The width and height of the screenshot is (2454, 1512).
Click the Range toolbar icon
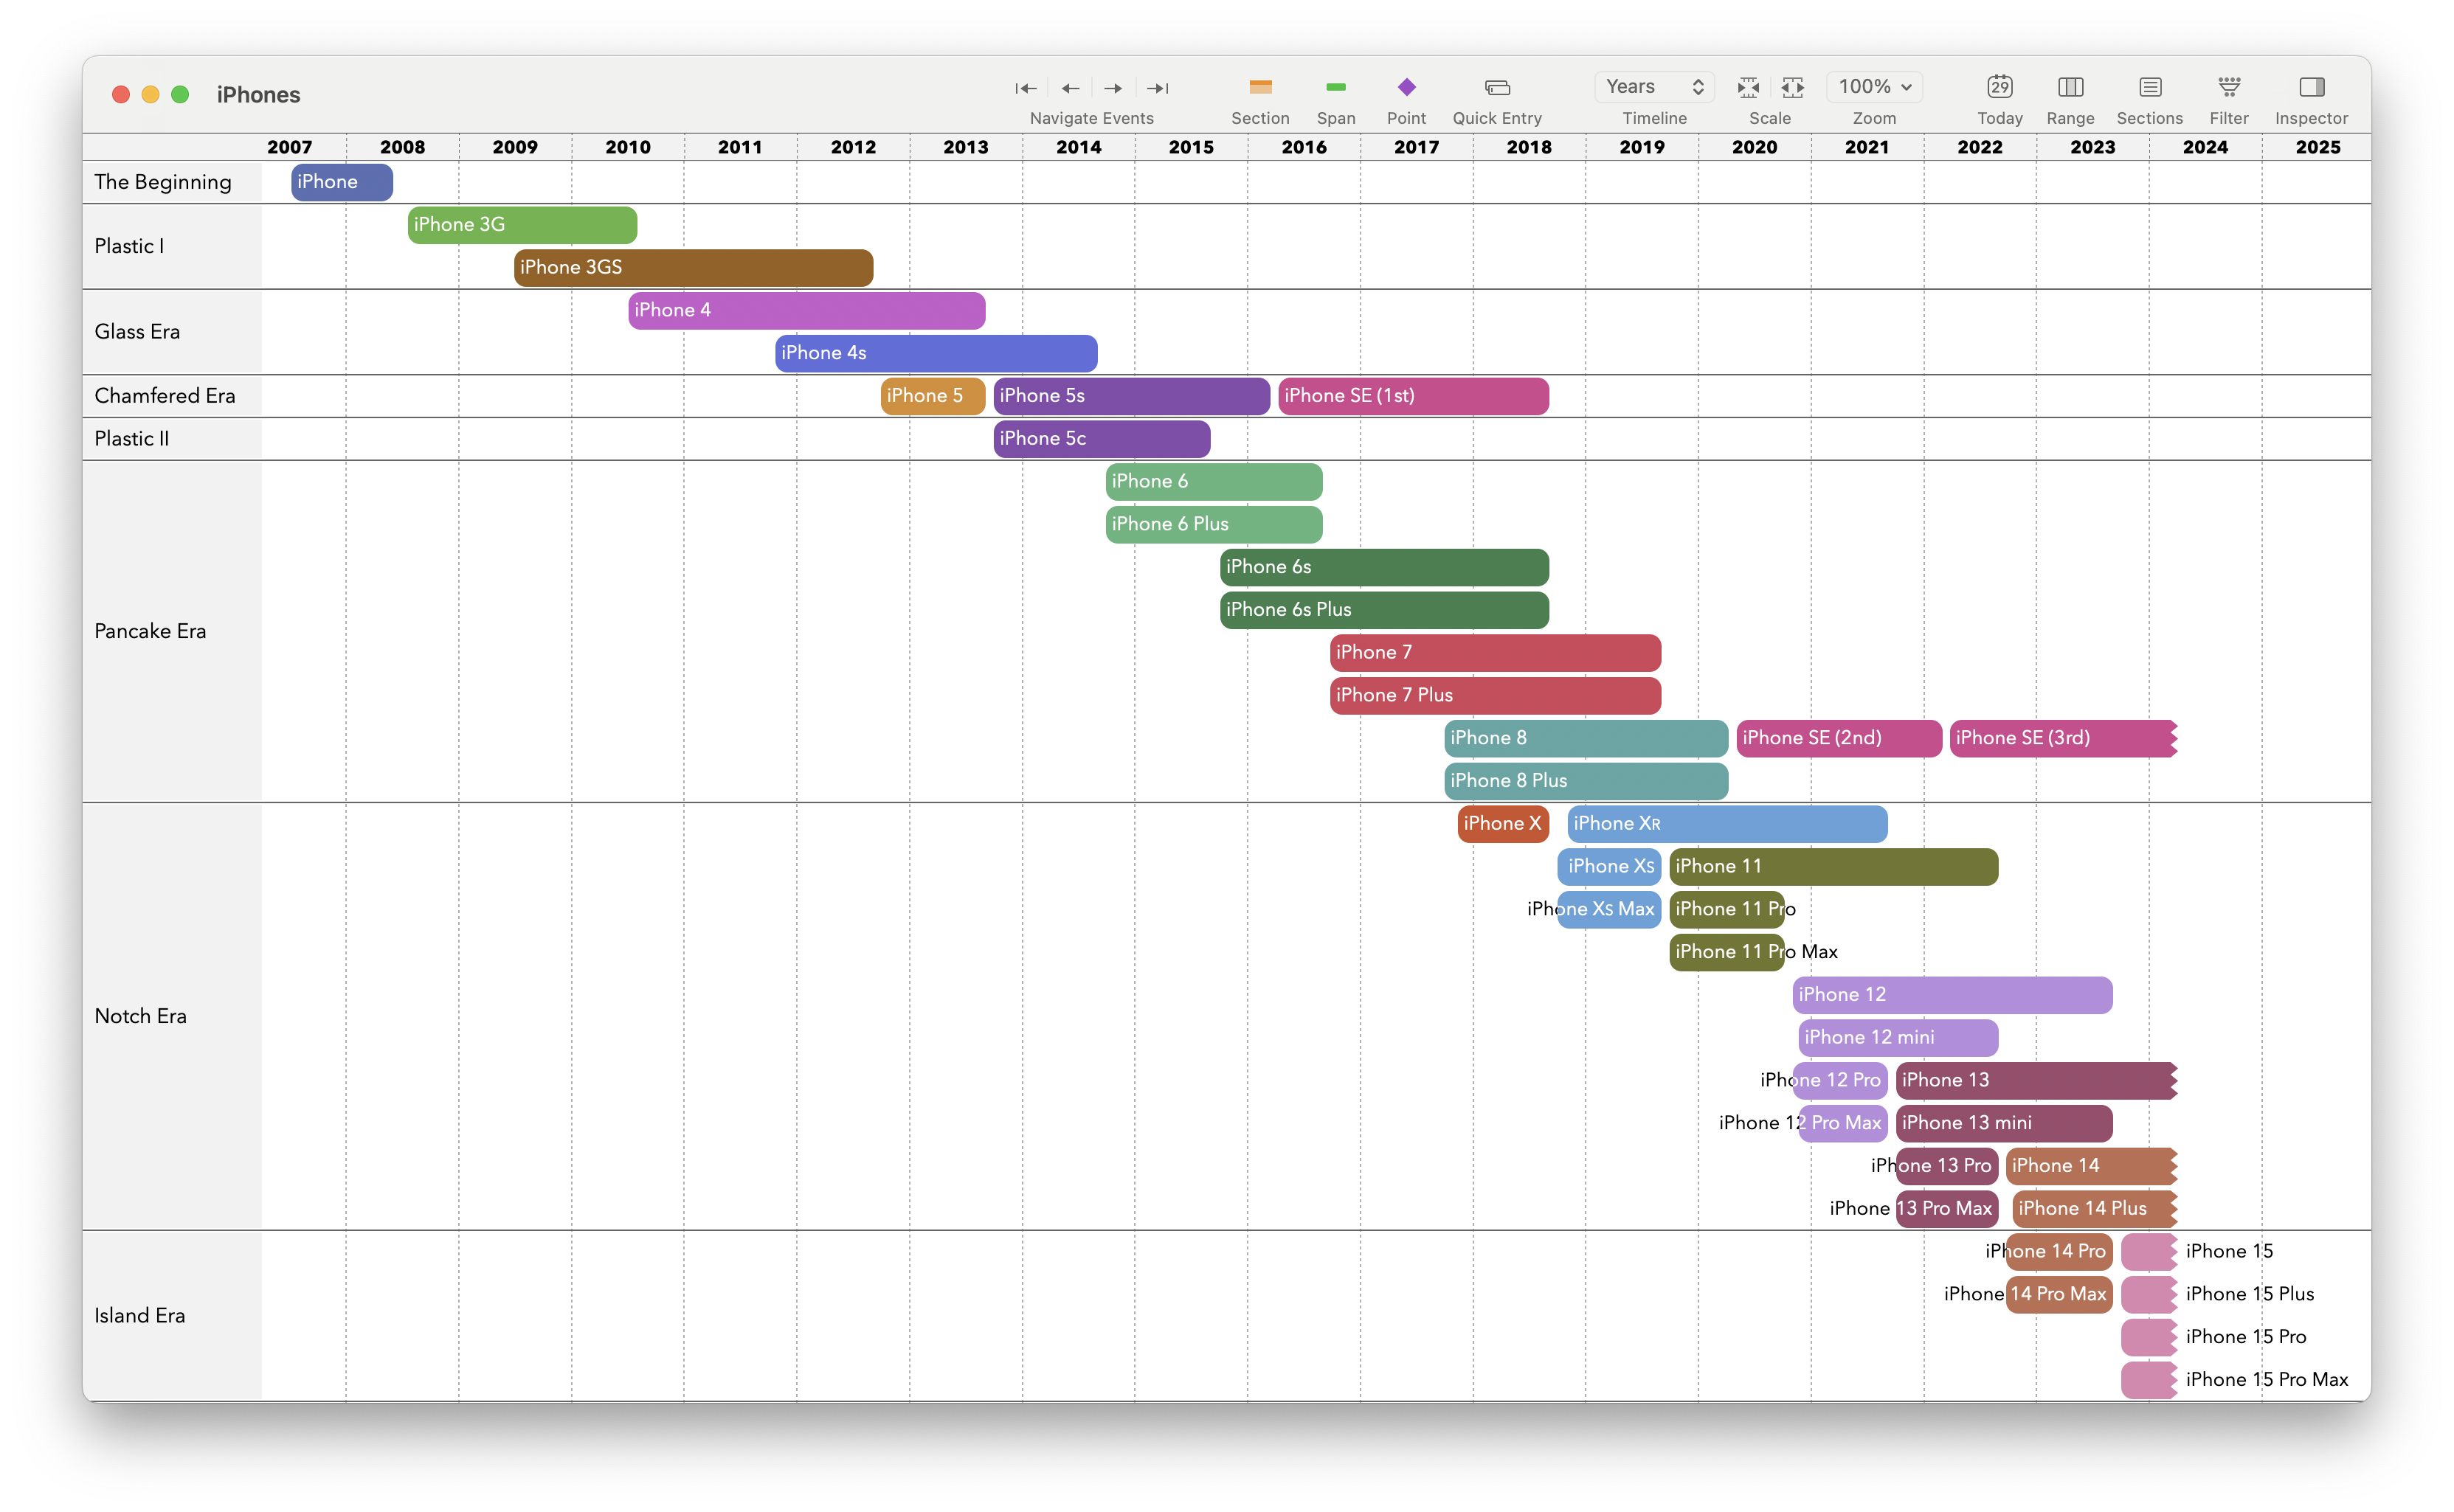(x=2071, y=87)
